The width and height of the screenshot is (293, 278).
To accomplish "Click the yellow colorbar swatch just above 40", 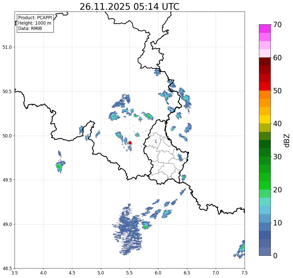I will pyautogui.click(x=265, y=120).
